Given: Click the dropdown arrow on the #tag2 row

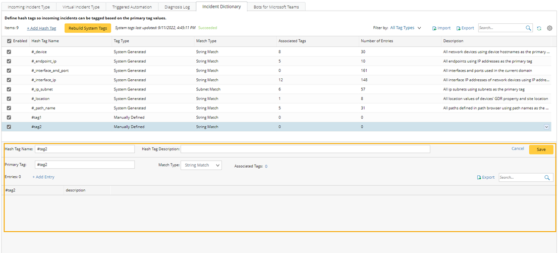Looking at the screenshot, I should point(546,127).
